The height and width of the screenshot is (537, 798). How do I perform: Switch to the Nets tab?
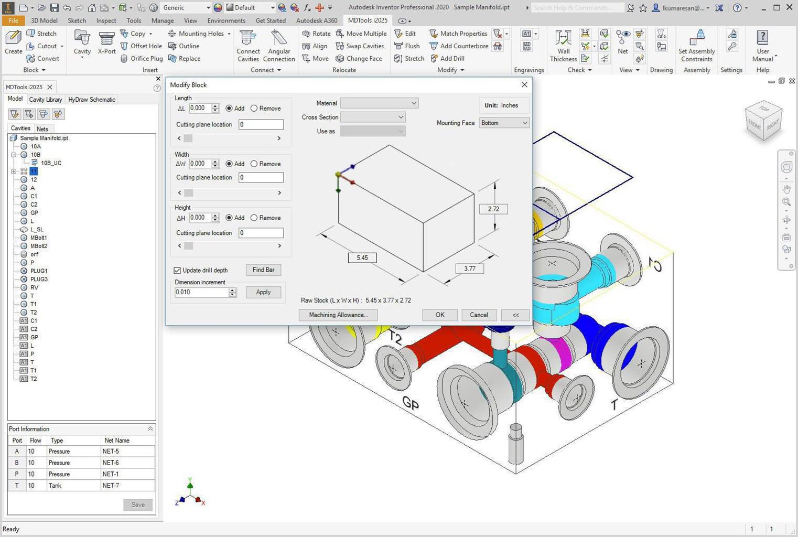pyautogui.click(x=42, y=129)
